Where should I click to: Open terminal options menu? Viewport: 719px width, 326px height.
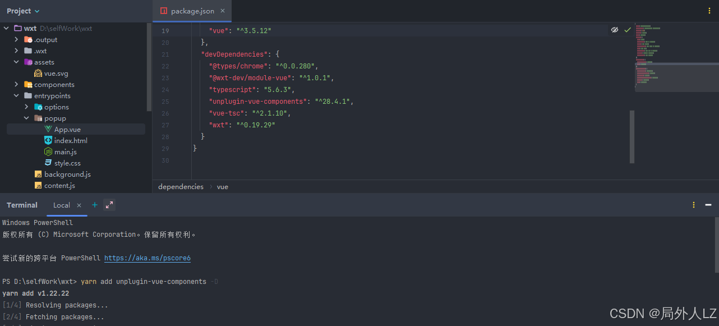click(694, 205)
